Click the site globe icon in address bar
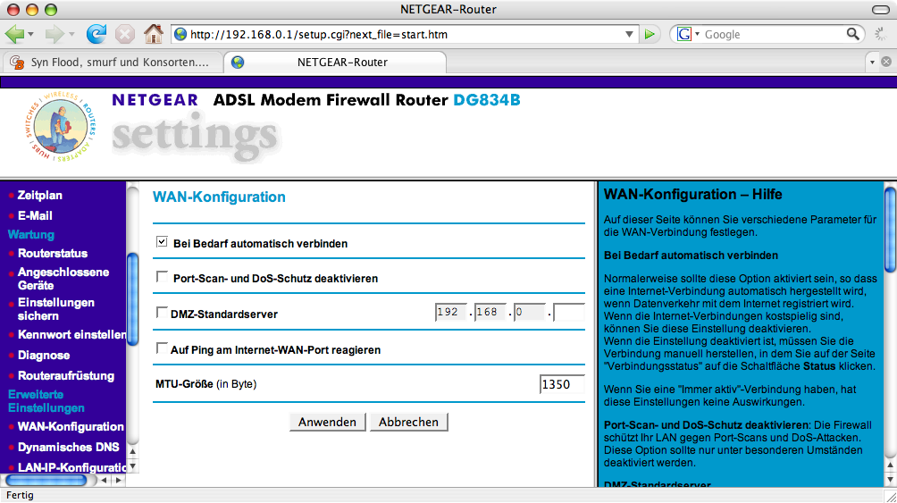897x503 pixels. (180, 34)
